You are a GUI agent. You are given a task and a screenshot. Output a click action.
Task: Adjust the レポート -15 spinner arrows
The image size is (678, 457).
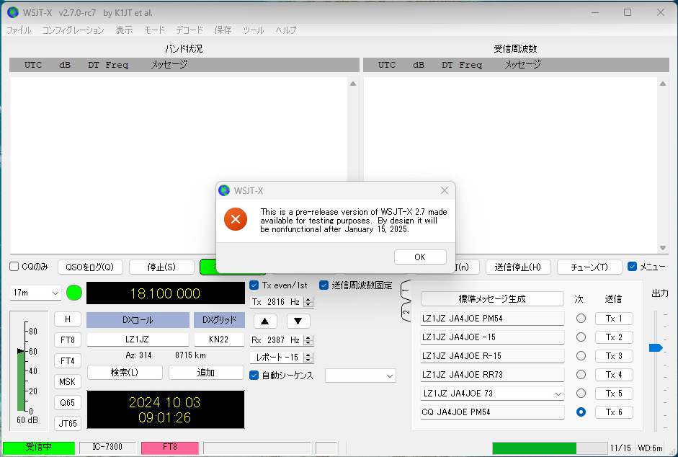pyautogui.click(x=308, y=358)
